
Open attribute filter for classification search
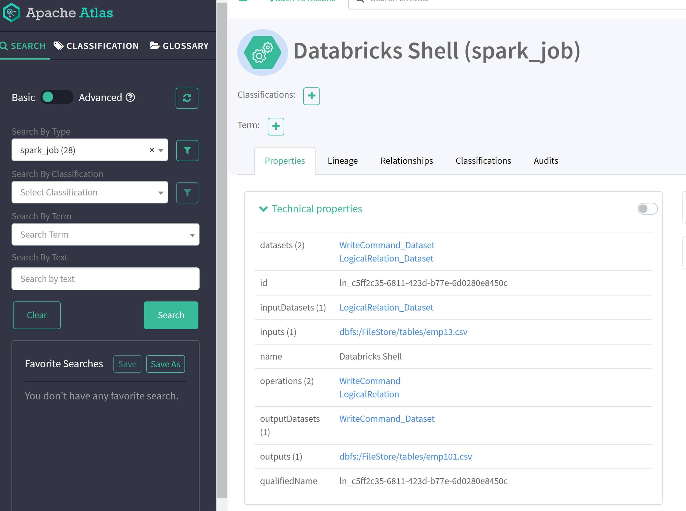tap(187, 192)
